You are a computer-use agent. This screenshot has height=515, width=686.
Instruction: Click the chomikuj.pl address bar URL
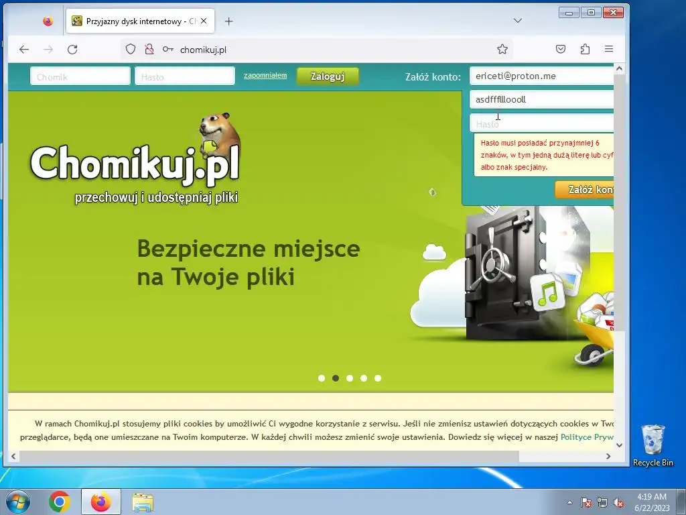pos(203,50)
